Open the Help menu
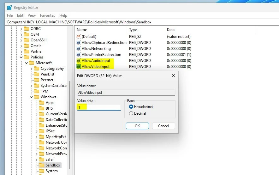Image resolution: width=279 pixels, height=175 pixels. click(63, 15)
